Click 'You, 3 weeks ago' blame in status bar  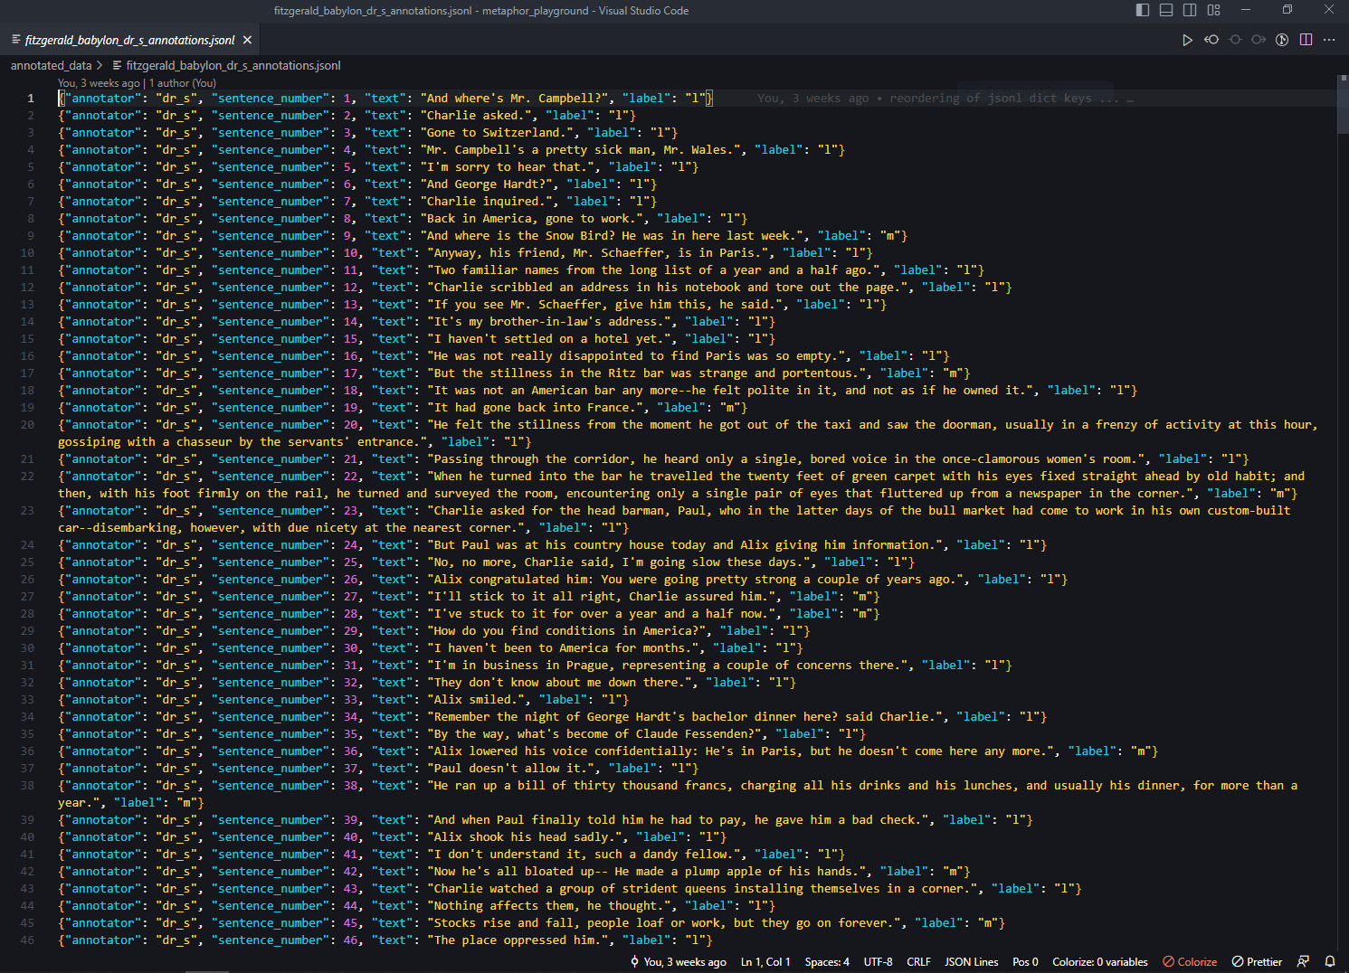coord(685,962)
